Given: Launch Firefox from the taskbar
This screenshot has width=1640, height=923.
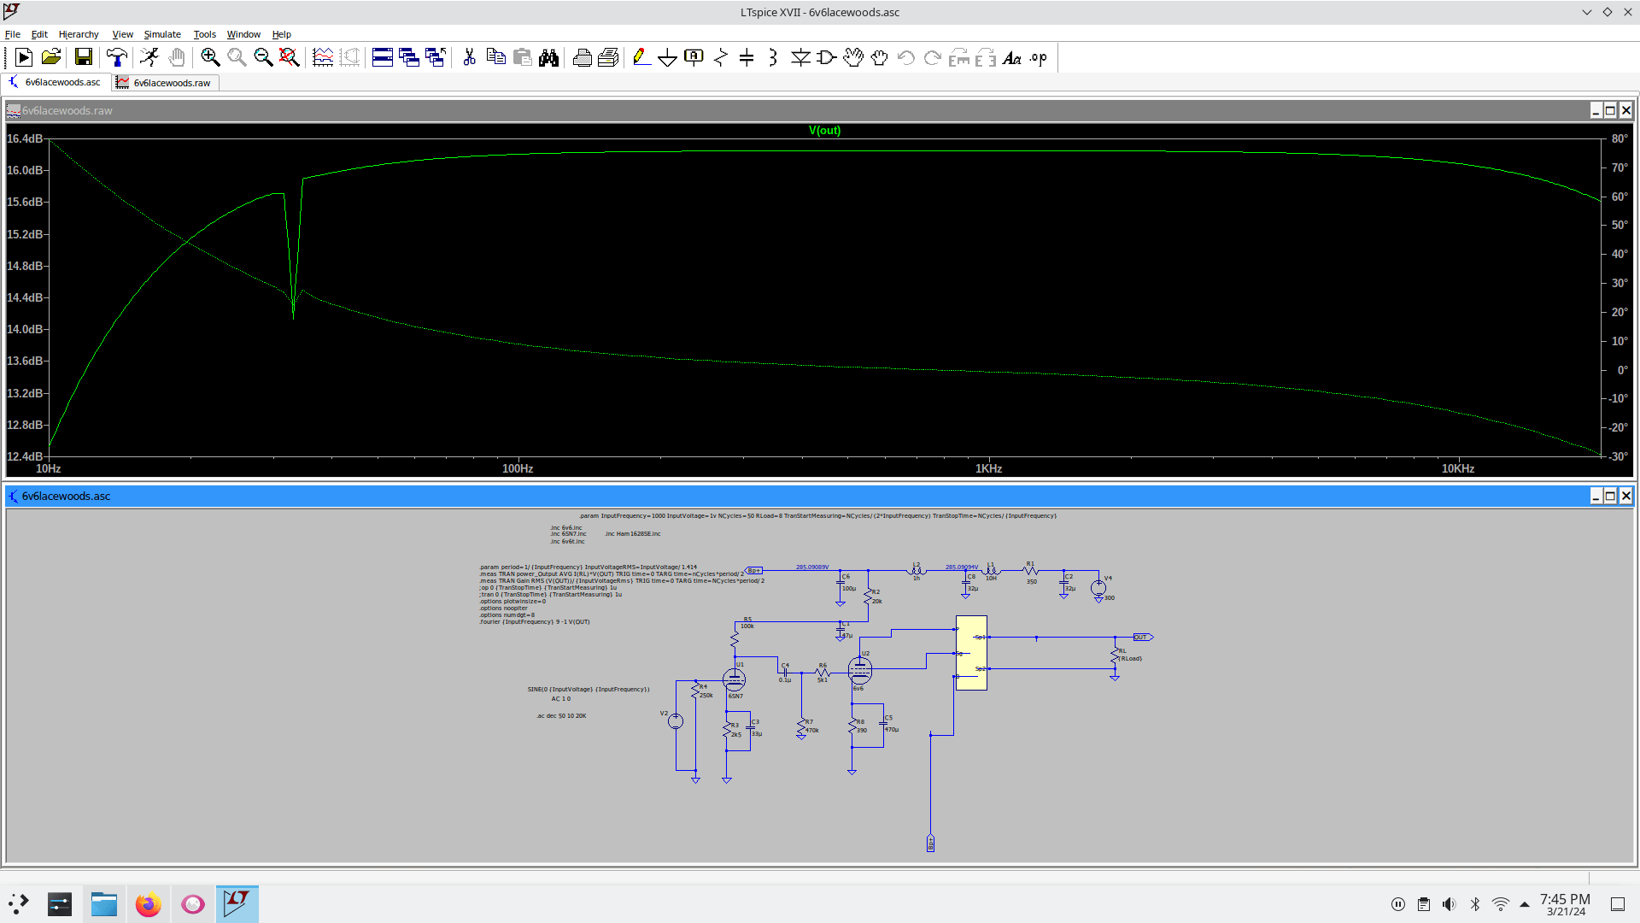Looking at the screenshot, I should pos(149,904).
